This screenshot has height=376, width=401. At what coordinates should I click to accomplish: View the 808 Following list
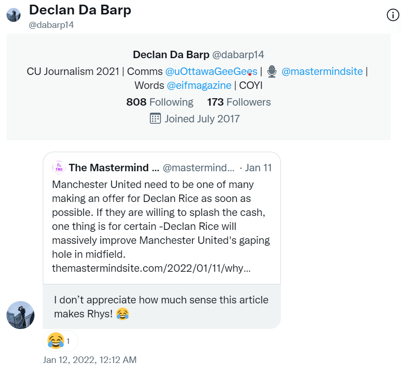point(160,102)
